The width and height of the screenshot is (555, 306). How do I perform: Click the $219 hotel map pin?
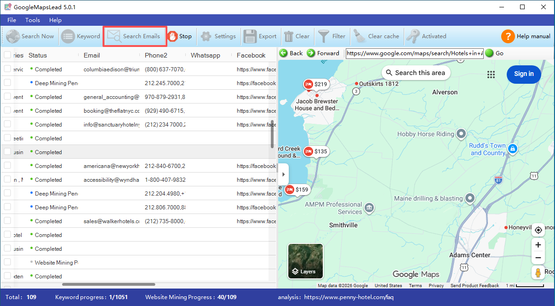[x=316, y=84]
